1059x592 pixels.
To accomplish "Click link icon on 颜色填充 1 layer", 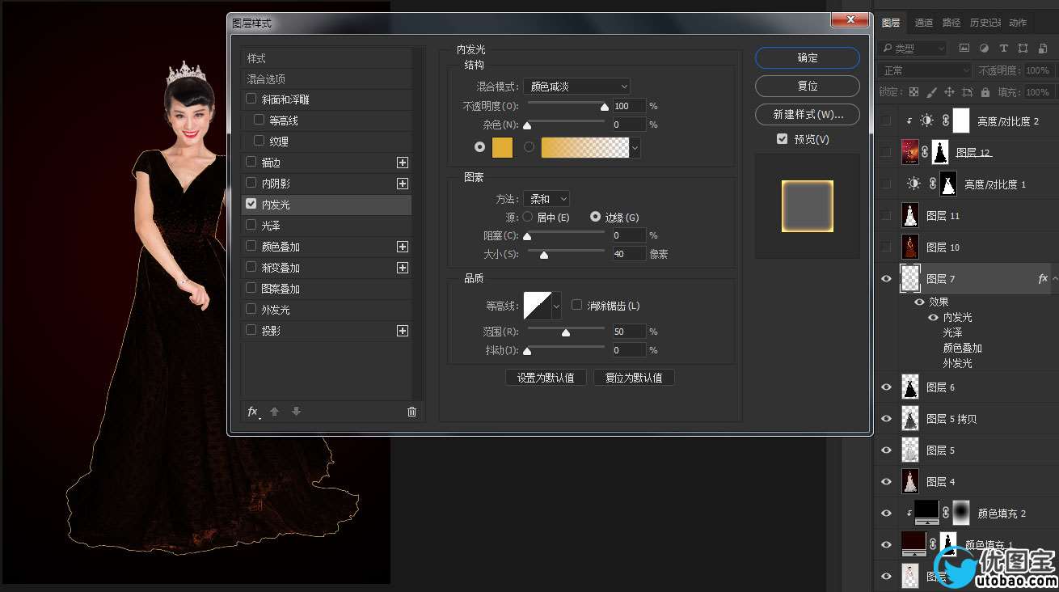I will 932,544.
